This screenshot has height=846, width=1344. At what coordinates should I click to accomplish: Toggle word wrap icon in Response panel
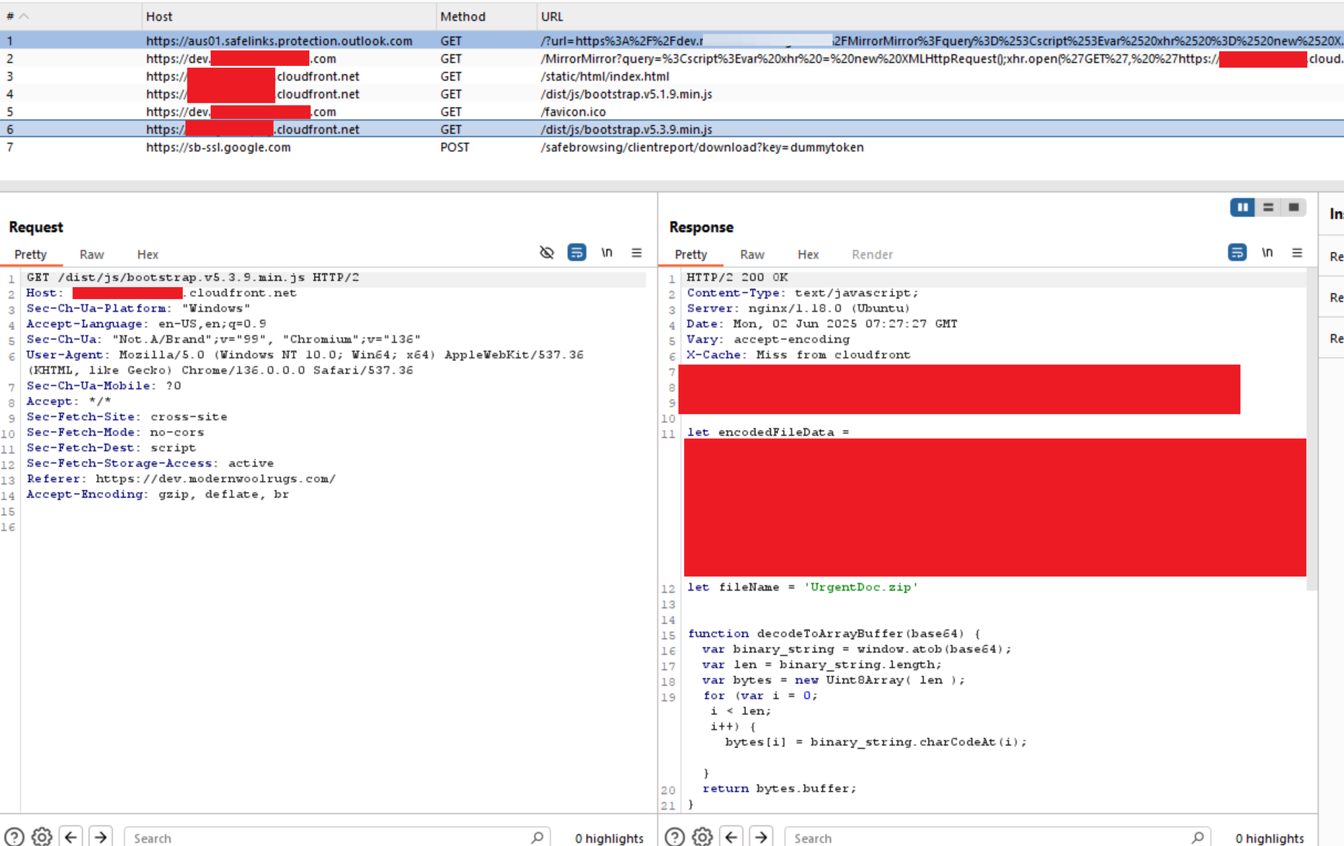tap(1237, 253)
